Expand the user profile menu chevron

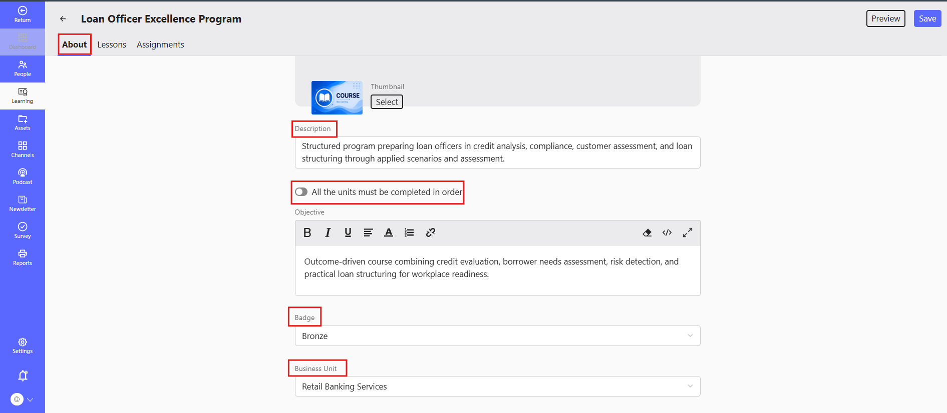30,399
